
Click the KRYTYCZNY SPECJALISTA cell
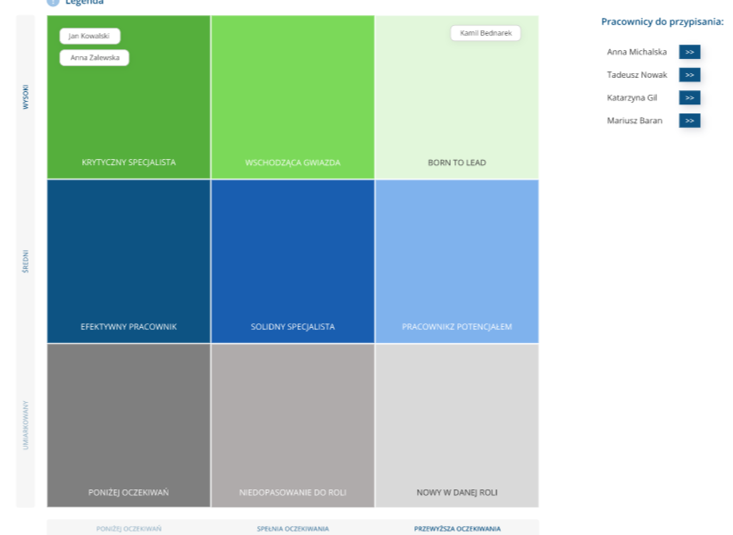(x=129, y=97)
